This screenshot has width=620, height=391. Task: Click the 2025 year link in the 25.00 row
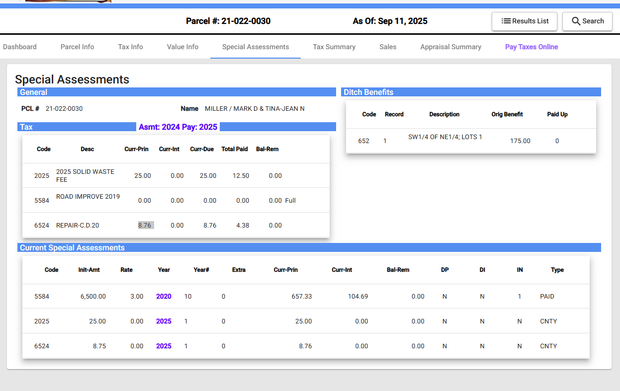[x=164, y=321]
